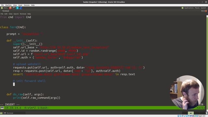Click the tmux IP '10.10.14.6' text
Viewport: 208px width, 117px height.
13,108
